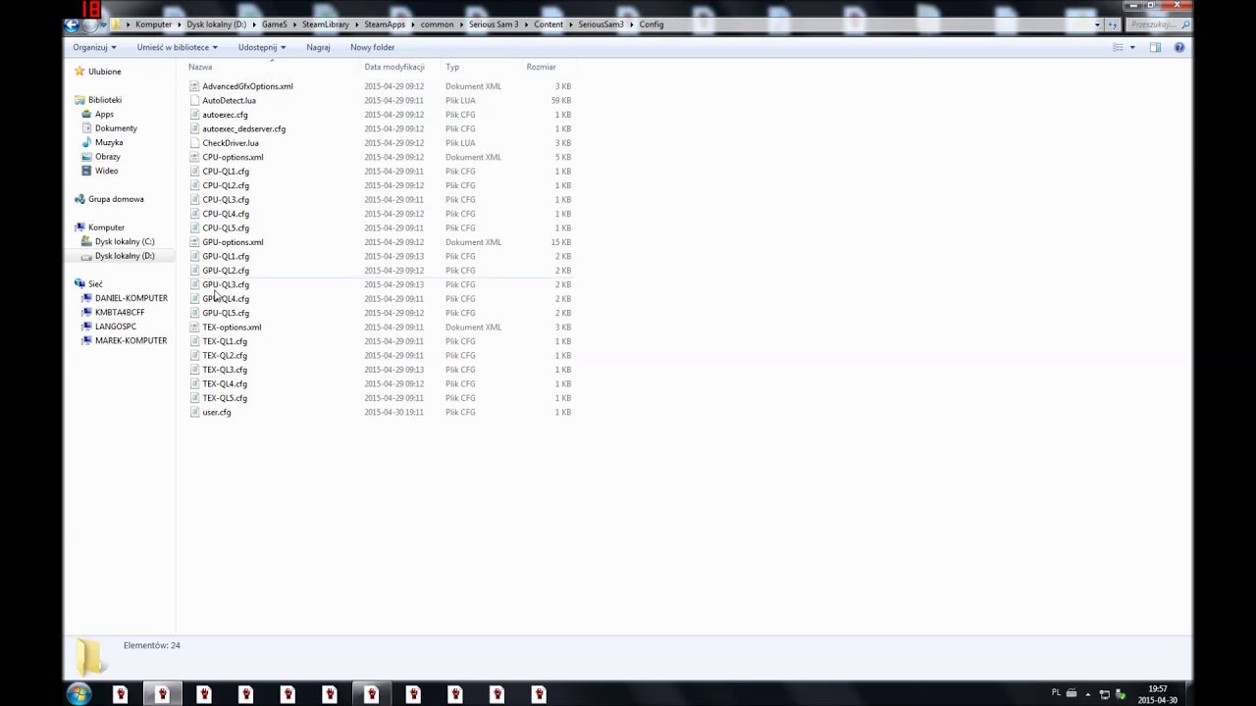Jump to SteamLibrary in the address breadcrumb
The height and width of the screenshot is (706, 1256).
tap(325, 25)
